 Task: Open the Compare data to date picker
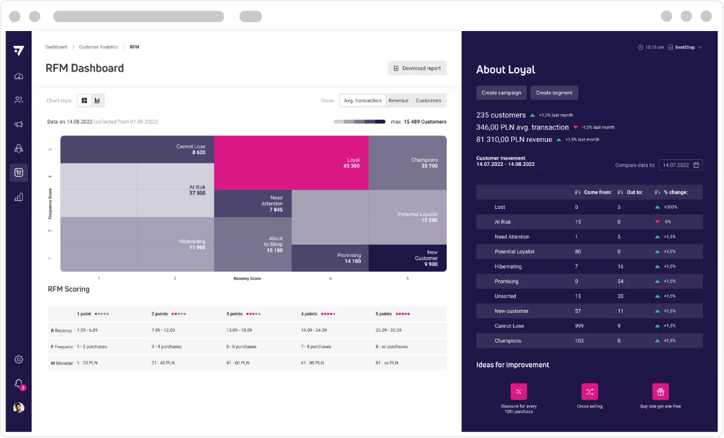(680, 165)
